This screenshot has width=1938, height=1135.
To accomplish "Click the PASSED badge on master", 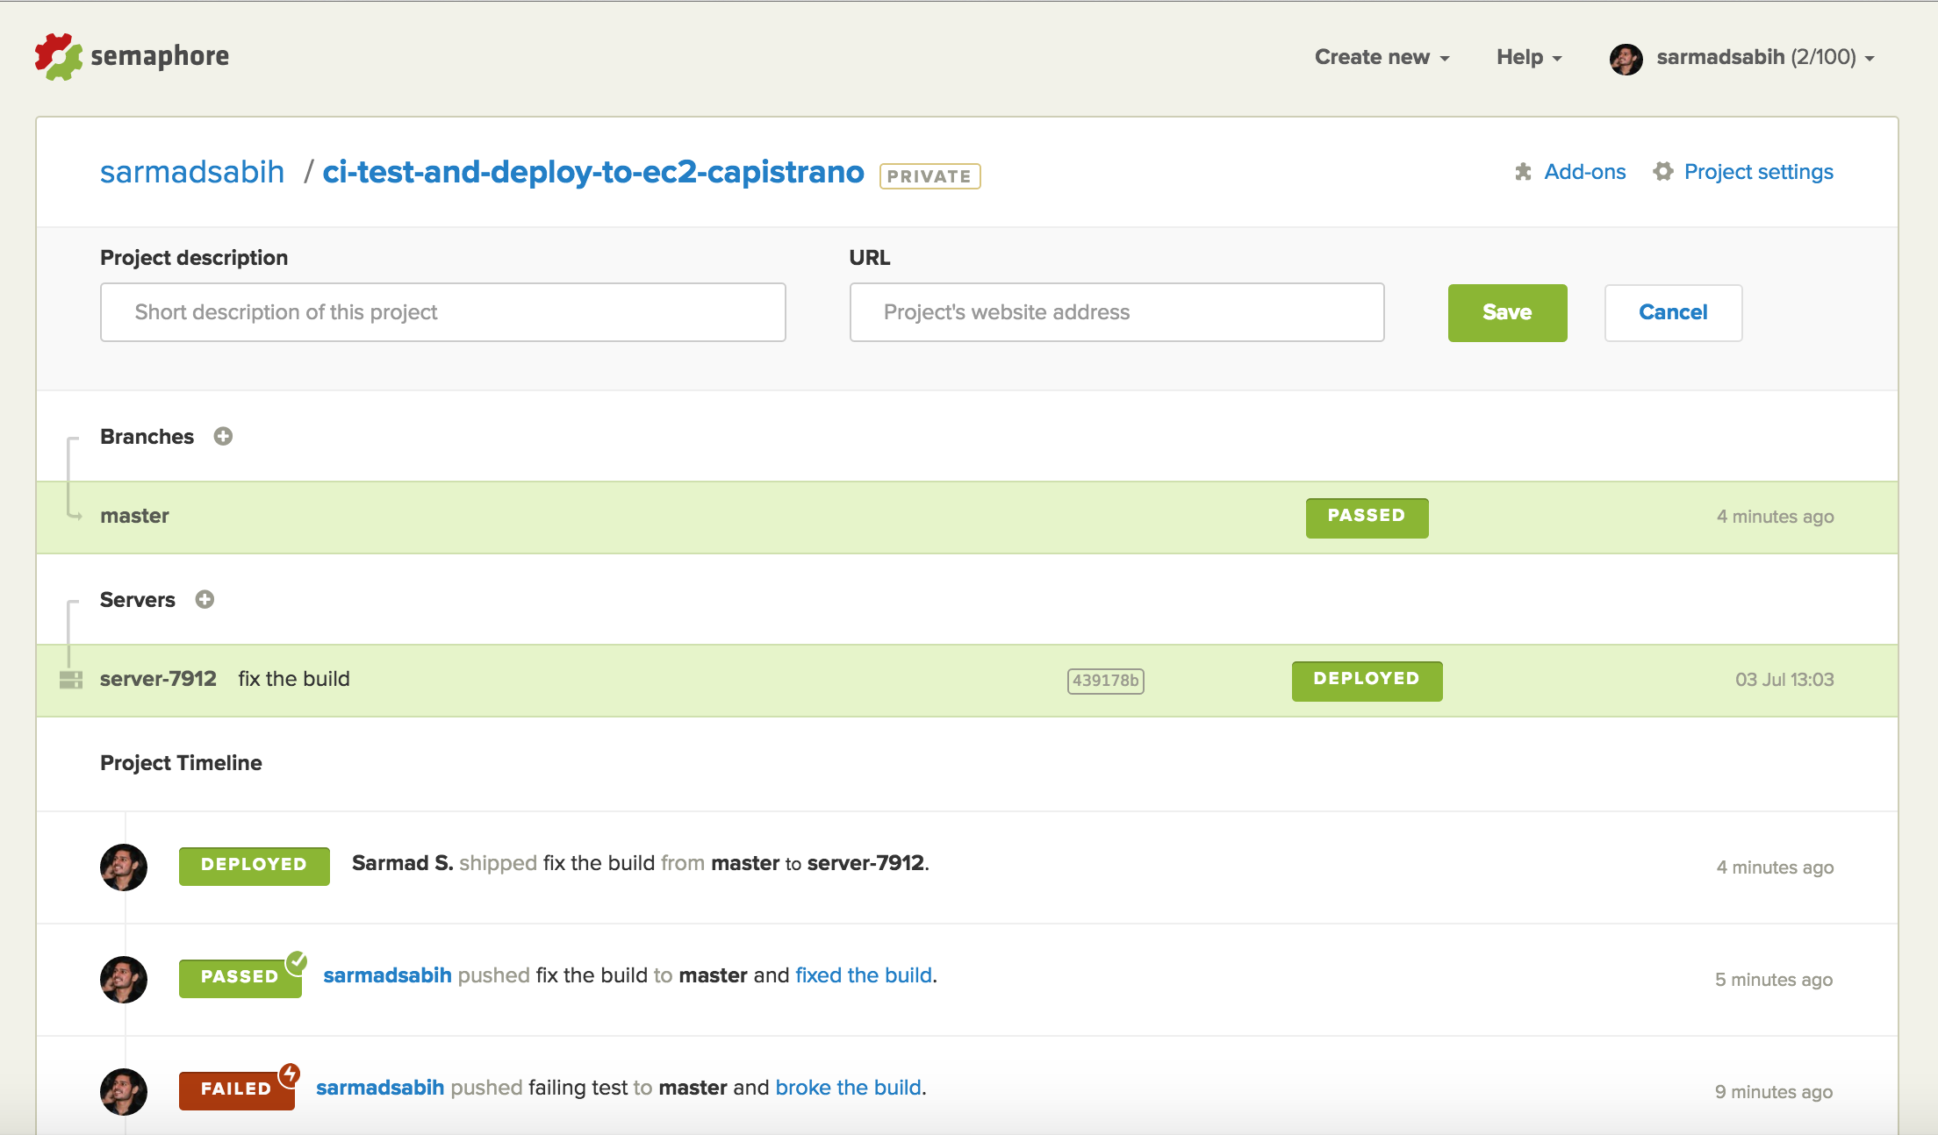I will click(1367, 518).
